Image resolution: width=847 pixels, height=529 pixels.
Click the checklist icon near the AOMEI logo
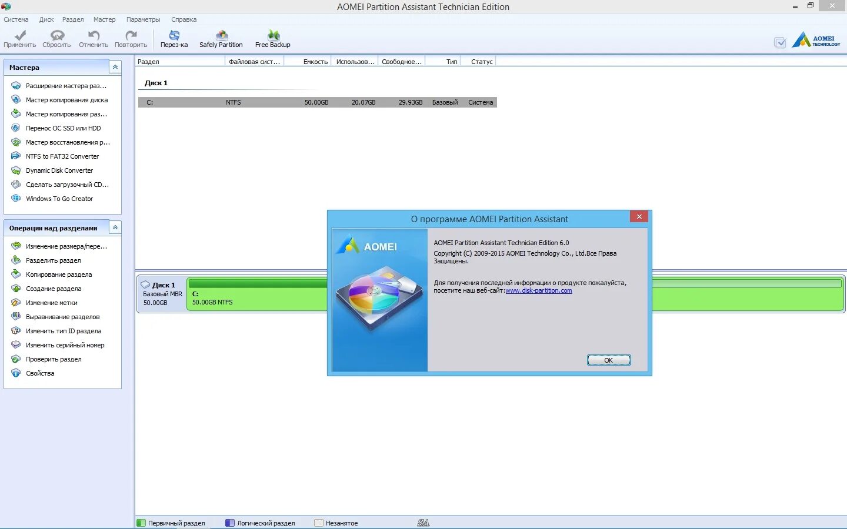[x=780, y=42]
